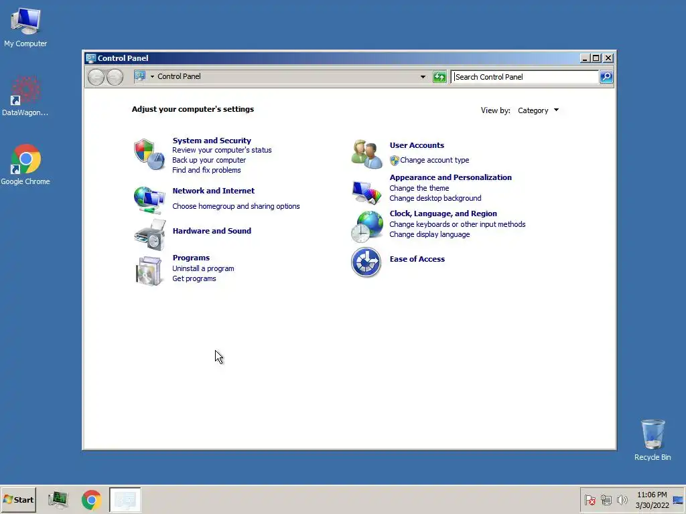
Task: Click the taskbar clock and date
Action: (652, 500)
